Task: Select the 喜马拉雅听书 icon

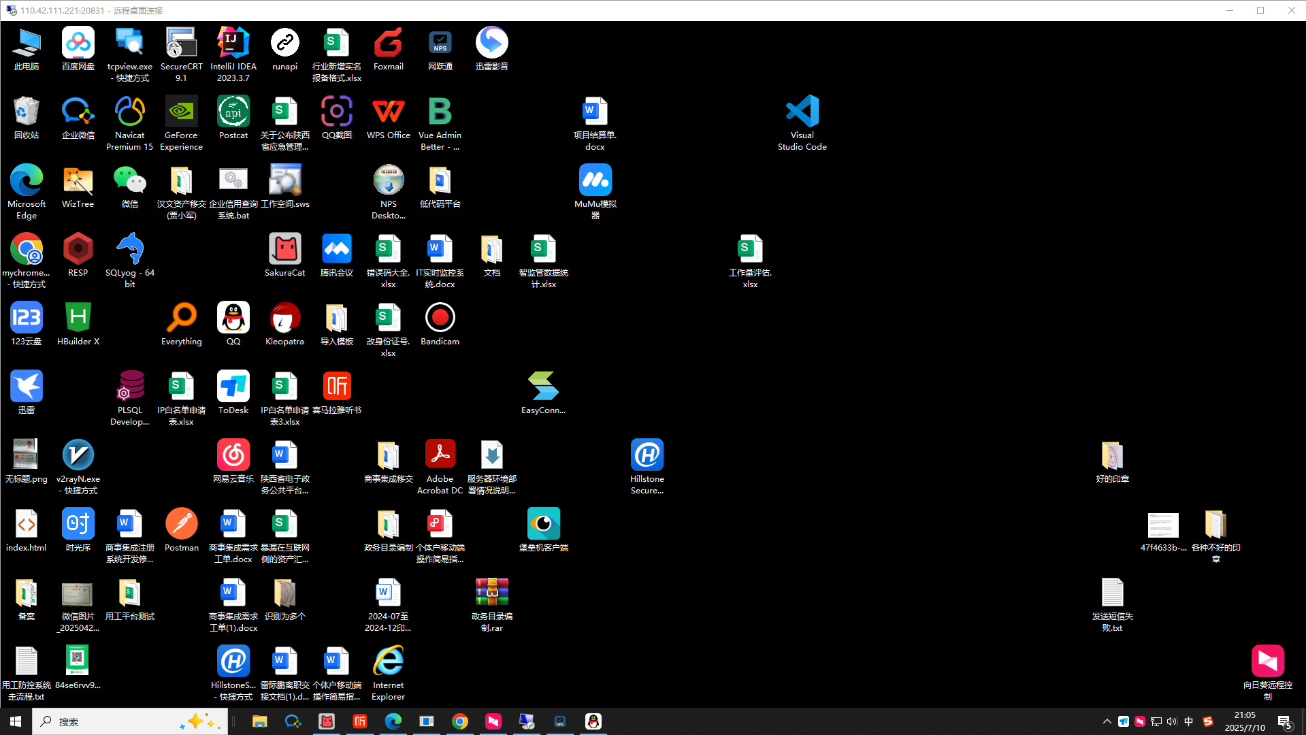Action: [x=337, y=393]
